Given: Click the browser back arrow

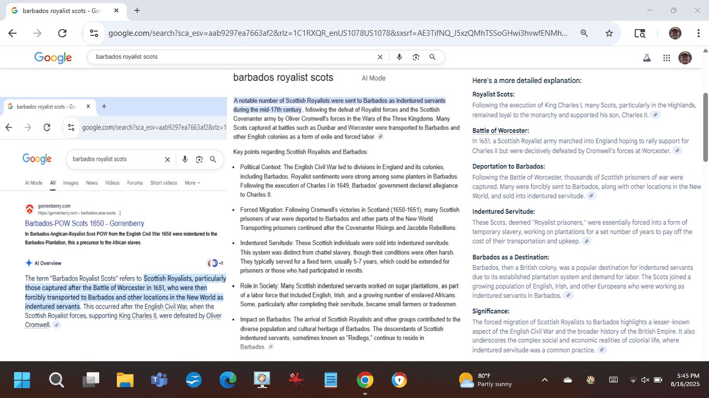Looking at the screenshot, I should point(12,33).
